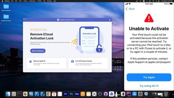Open Finder from the dock
This screenshot has height=98, width=174.
8,94
